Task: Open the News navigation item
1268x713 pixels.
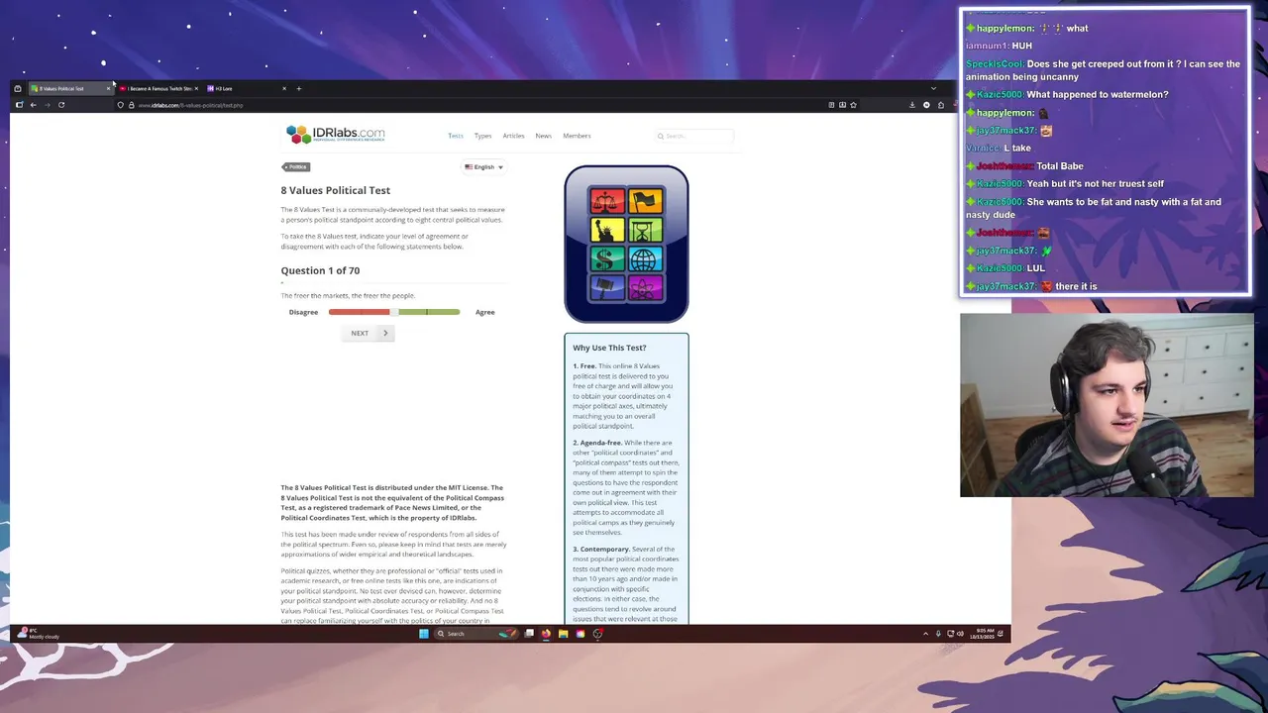Action: 543,136
